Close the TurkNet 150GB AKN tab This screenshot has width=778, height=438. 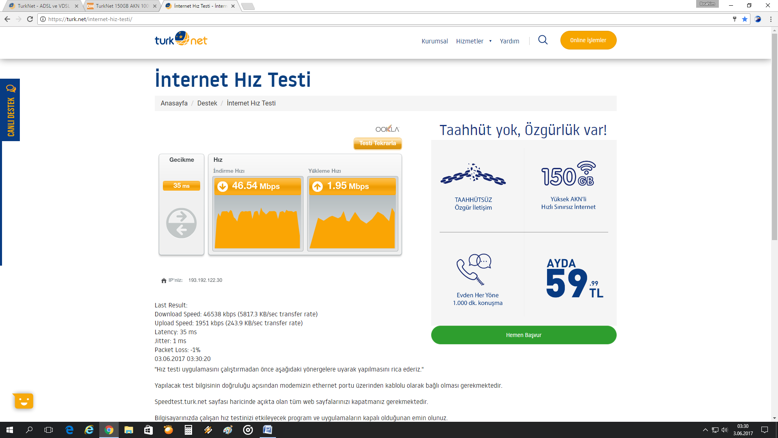(x=155, y=6)
